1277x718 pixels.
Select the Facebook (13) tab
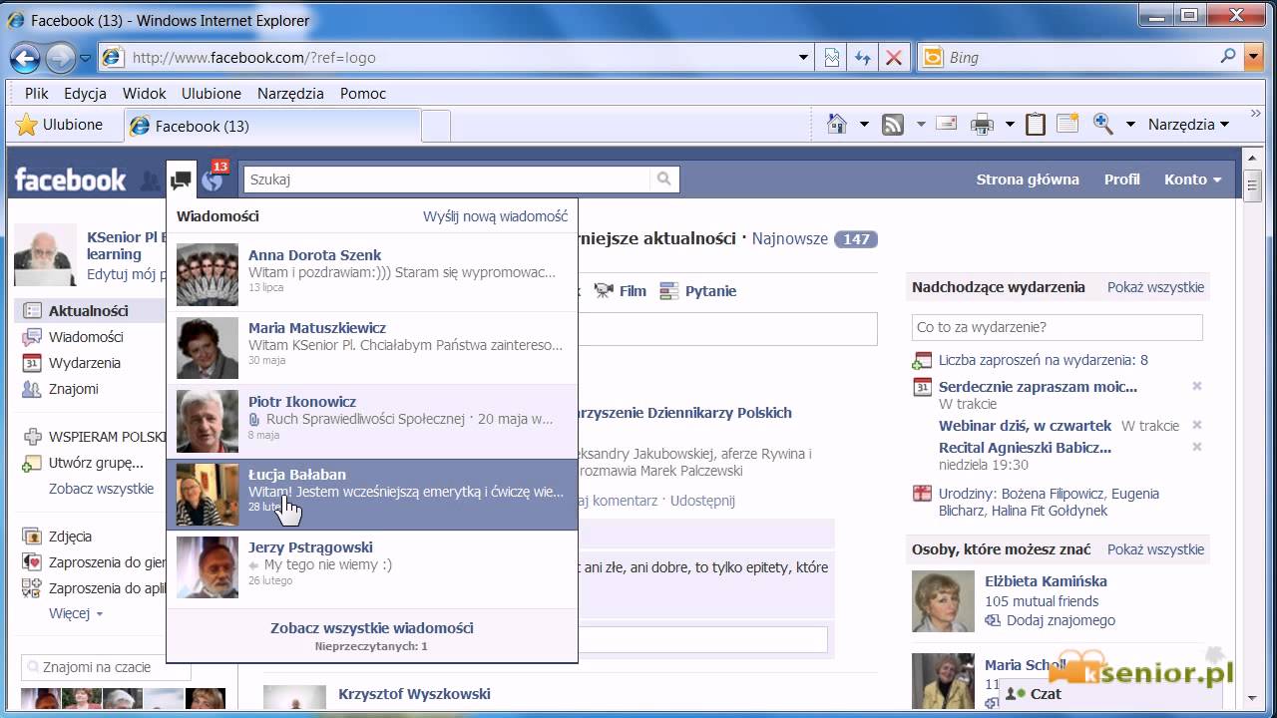[272, 126]
